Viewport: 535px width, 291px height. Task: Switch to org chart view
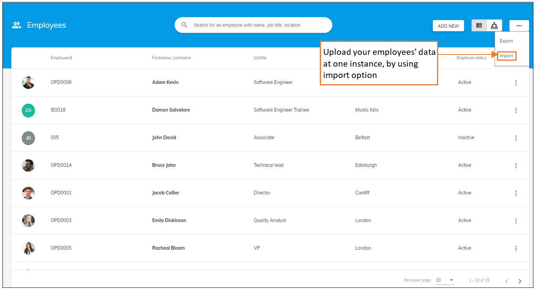tap(494, 25)
